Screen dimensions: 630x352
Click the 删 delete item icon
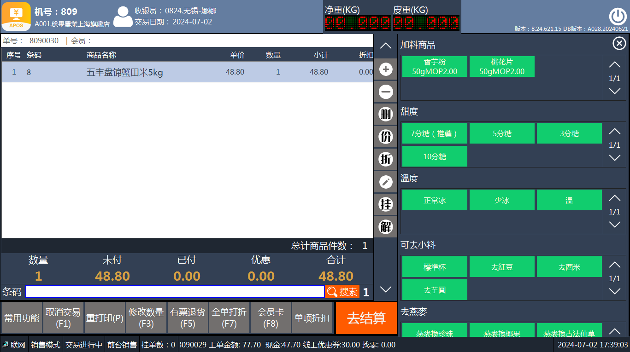(386, 114)
